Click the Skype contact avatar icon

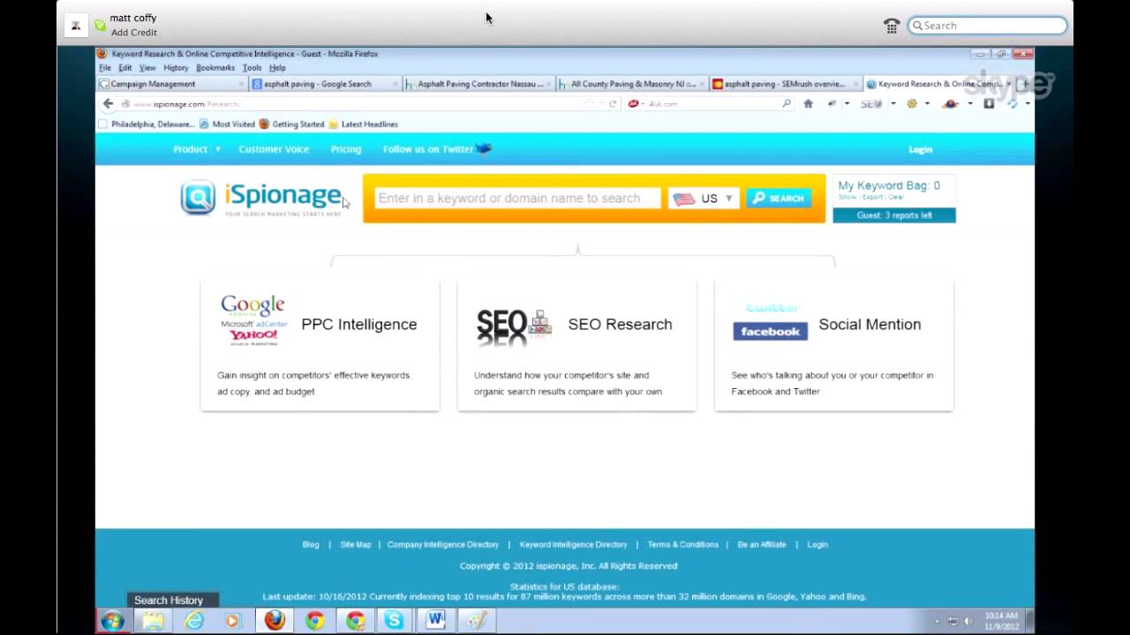76,26
